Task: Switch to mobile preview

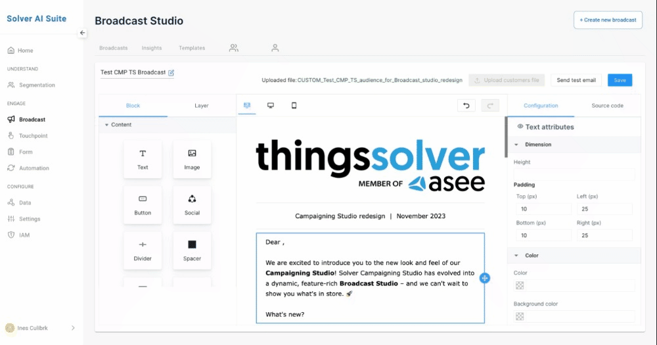Action: [x=294, y=106]
